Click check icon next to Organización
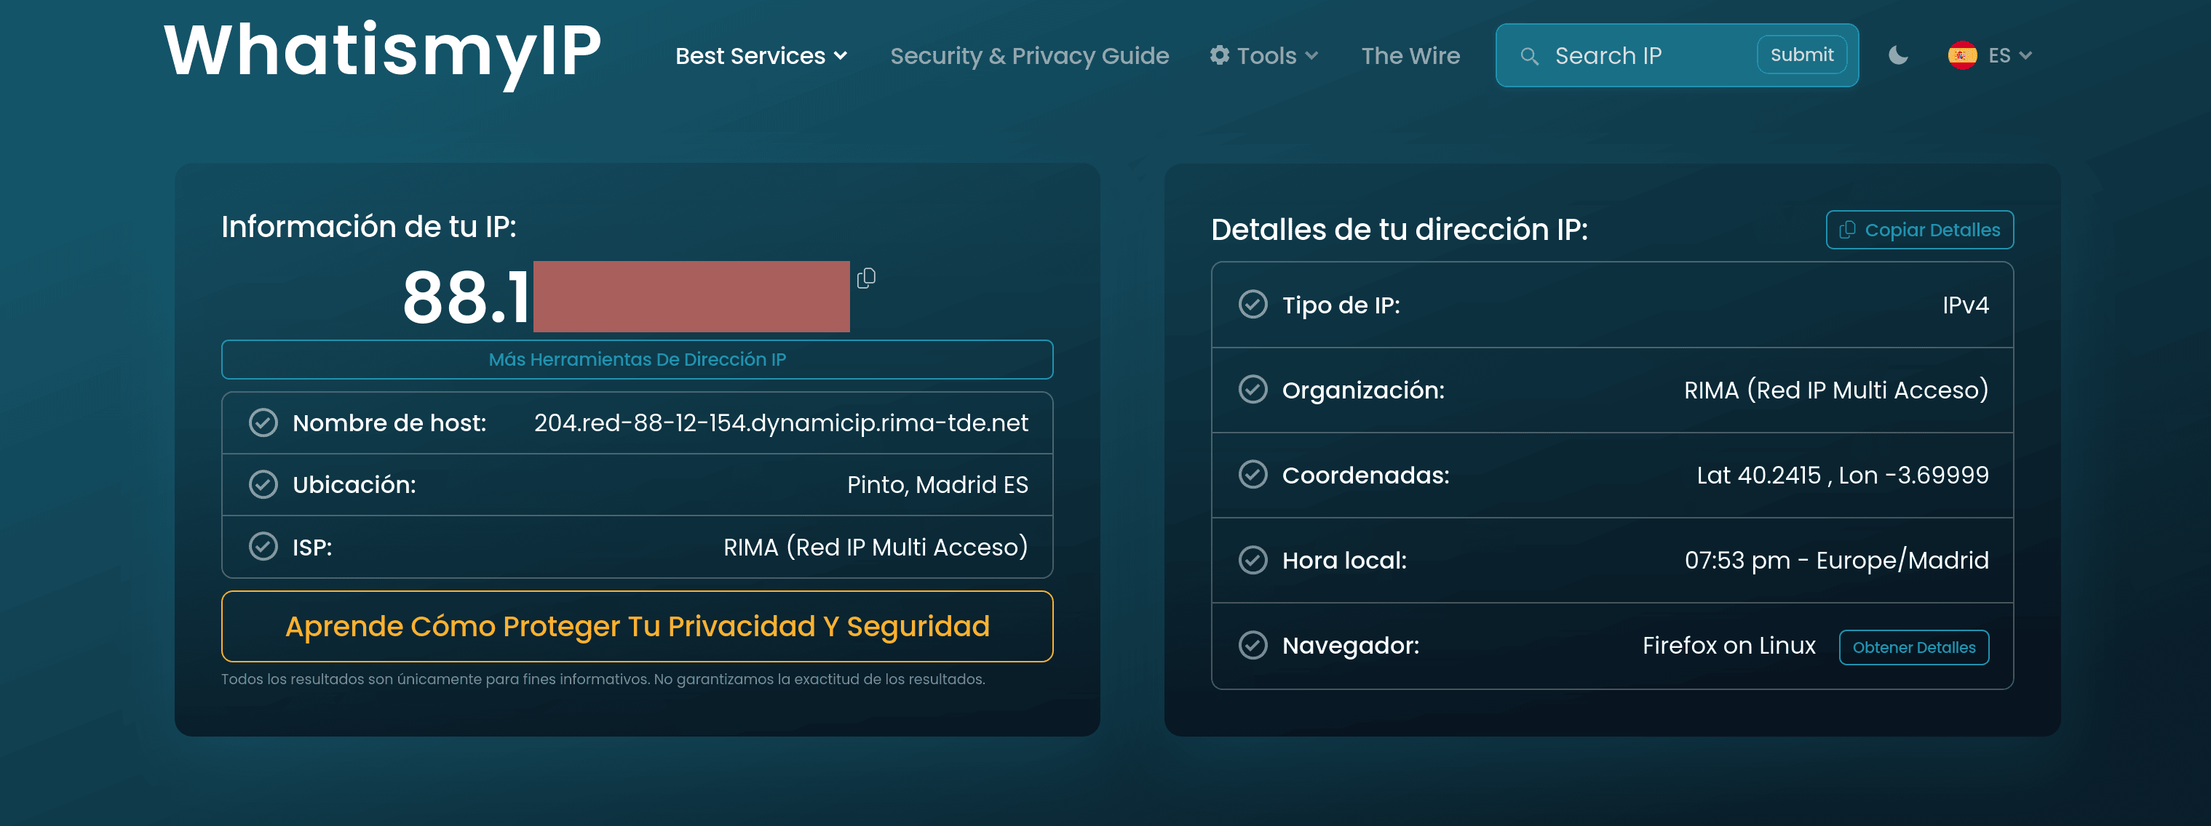 (1253, 390)
